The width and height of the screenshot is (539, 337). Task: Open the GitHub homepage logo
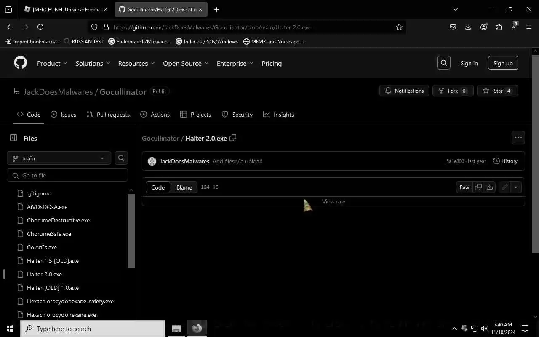20,63
